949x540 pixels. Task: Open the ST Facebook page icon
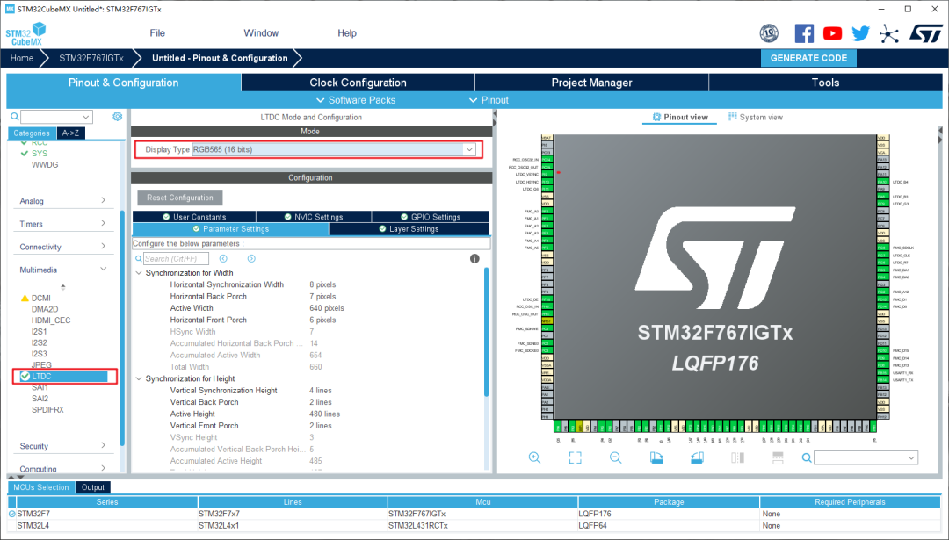click(x=804, y=33)
